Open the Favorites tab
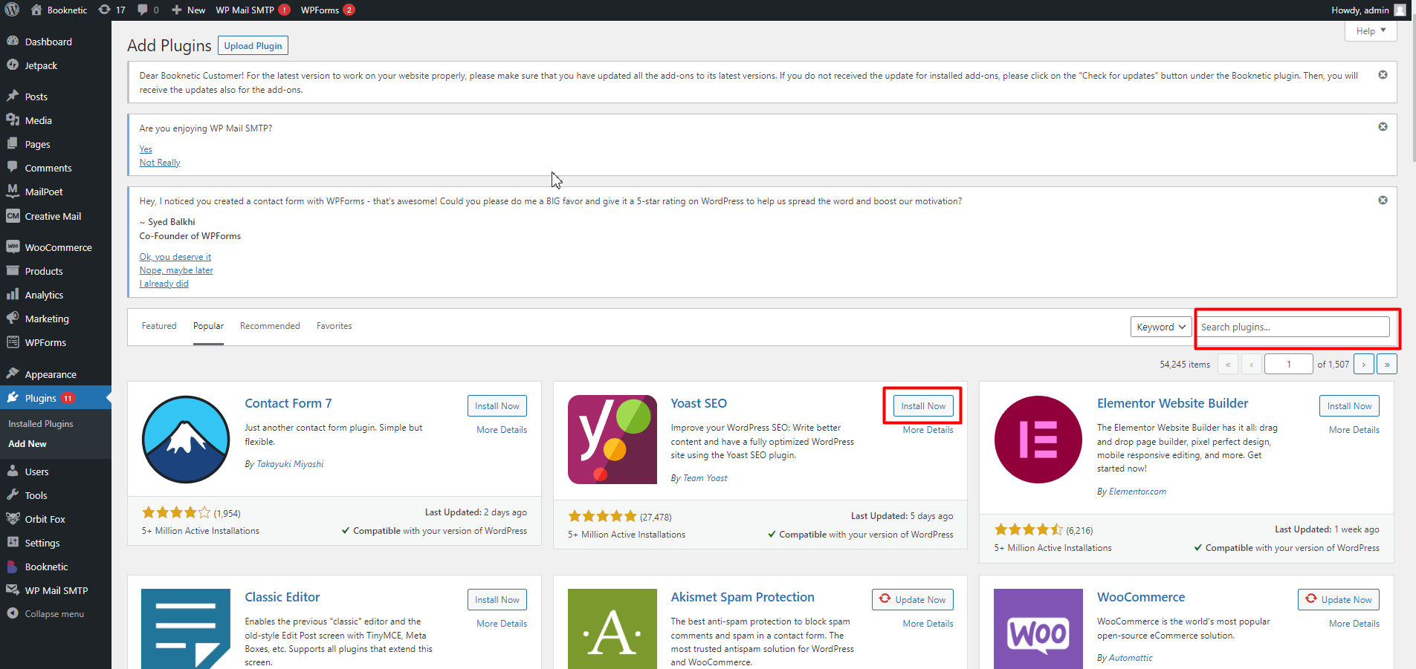Image resolution: width=1416 pixels, height=669 pixels. [334, 326]
